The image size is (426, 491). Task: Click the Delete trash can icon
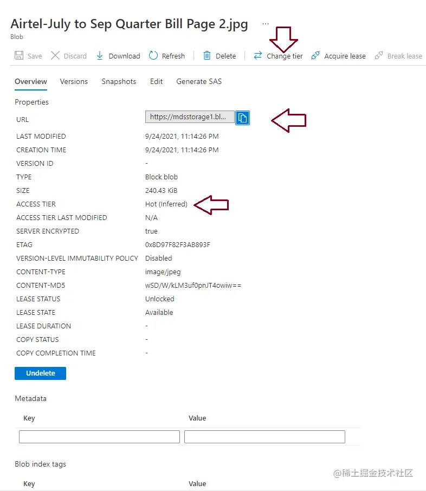pyautogui.click(x=207, y=56)
